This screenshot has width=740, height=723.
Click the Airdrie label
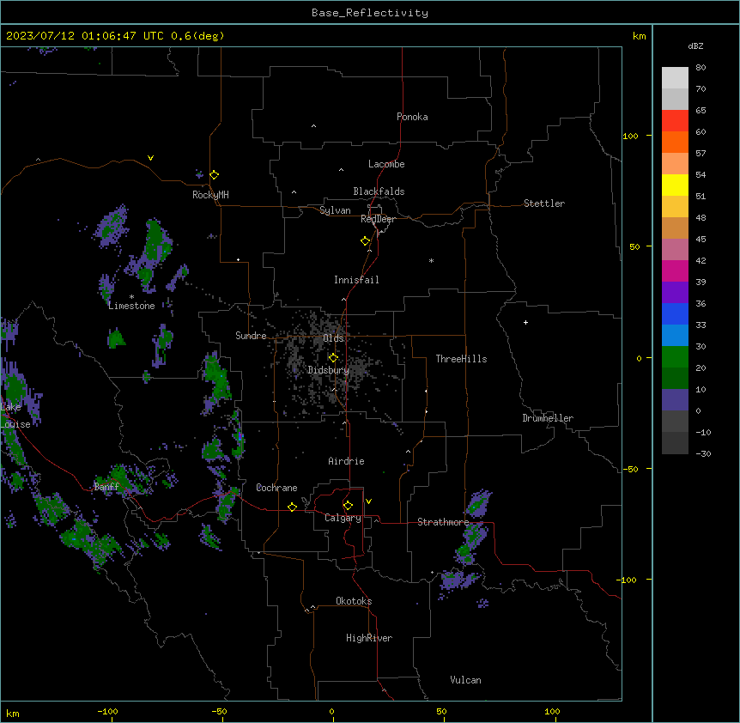coord(347,461)
